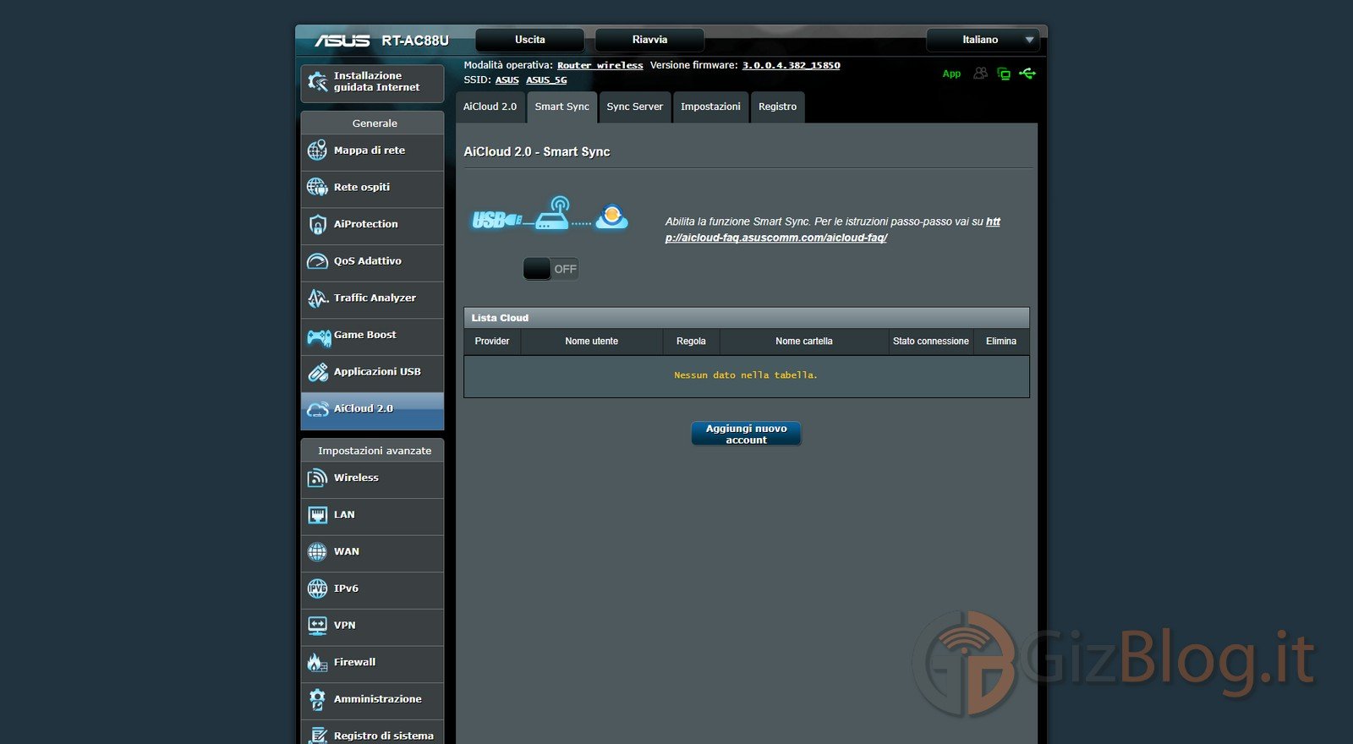Open the Applicazioni USB icon
The height and width of the screenshot is (744, 1353).
coord(317,372)
